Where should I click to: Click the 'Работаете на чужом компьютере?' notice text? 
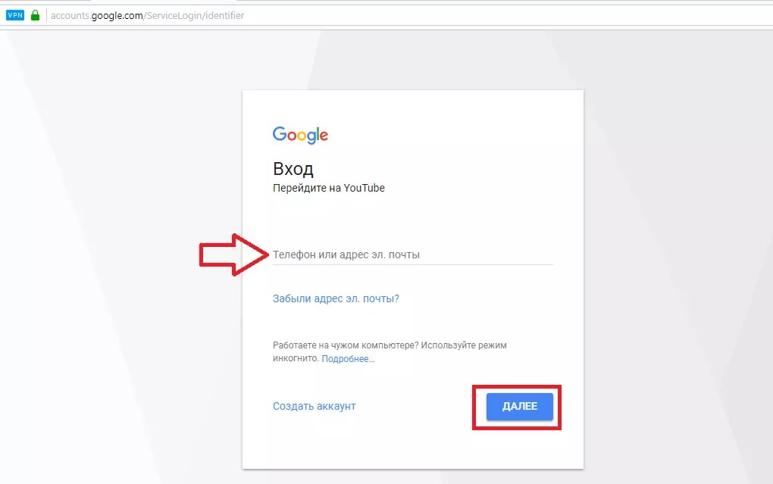click(x=345, y=345)
